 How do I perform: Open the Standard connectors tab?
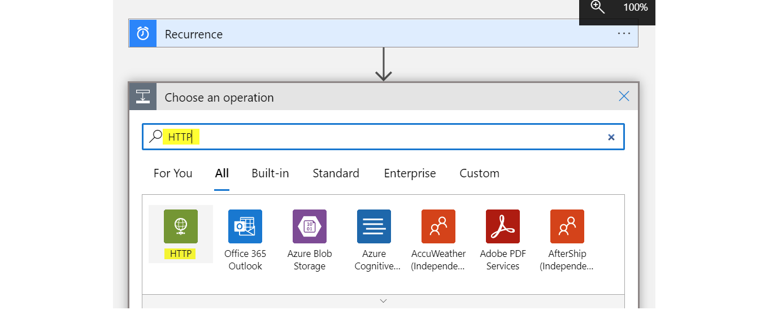336,173
